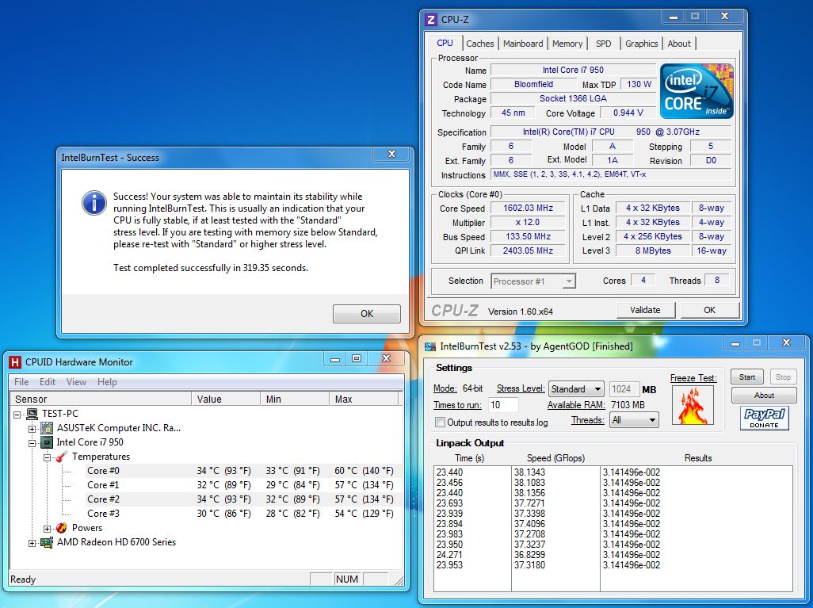This screenshot has width=813, height=608.
Task: Click the Intel Core i7 inside logo
Action: pyautogui.click(x=697, y=91)
